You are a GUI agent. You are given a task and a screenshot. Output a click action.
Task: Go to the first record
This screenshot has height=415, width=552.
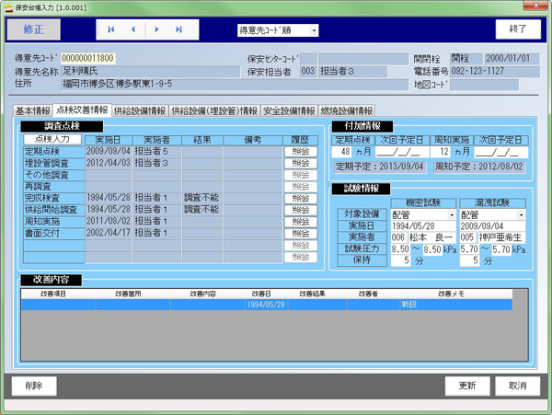[x=112, y=29]
